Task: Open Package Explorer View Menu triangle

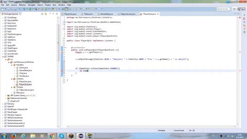Action: click(50, 14)
